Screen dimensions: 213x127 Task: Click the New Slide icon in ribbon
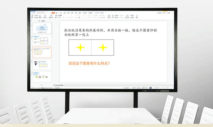(51, 16)
